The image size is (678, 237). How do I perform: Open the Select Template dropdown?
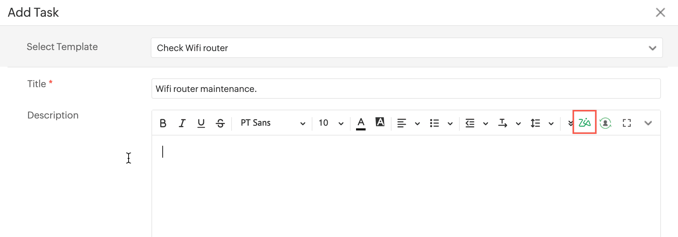(407, 48)
